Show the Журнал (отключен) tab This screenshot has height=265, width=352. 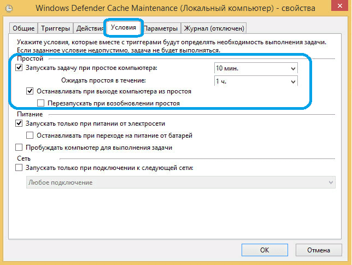214,28
